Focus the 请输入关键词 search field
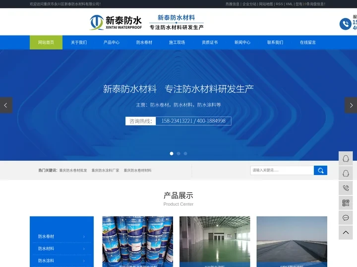Viewport: 357px width, 267px height. pyautogui.click(x=282, y=170)
